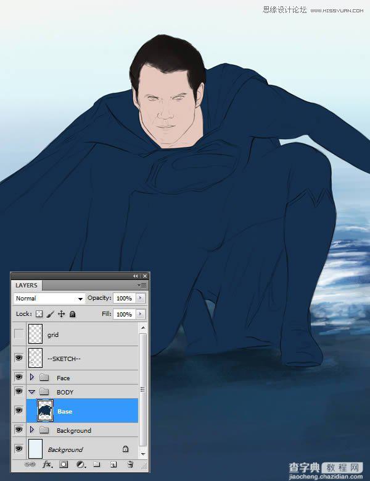This screenshot has height=481, width=370.
Task: Hide the Base layer
Action: 18,411
